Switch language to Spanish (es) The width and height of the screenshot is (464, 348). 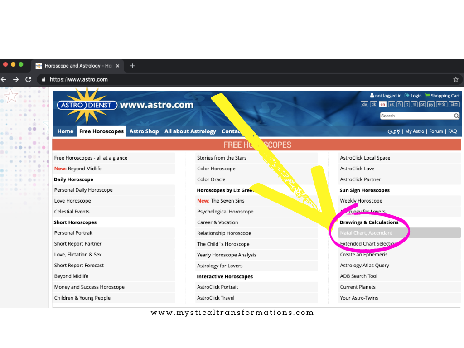coord(391,104)
